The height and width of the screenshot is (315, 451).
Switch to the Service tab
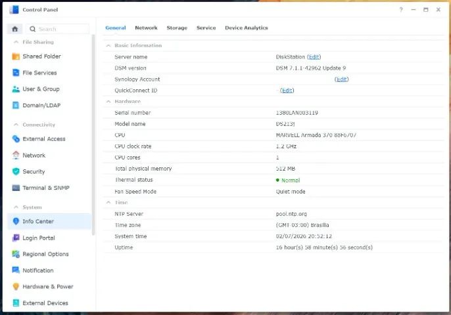point(206,28)
